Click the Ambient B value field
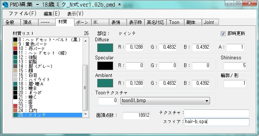Image resolution: width=259 pixels, height=136 pixels. [201, 83]
